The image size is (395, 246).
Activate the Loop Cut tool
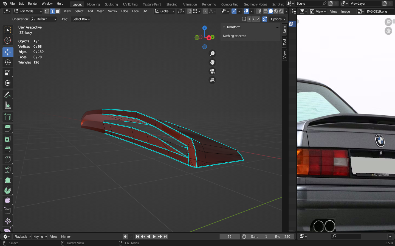point(8,160)
